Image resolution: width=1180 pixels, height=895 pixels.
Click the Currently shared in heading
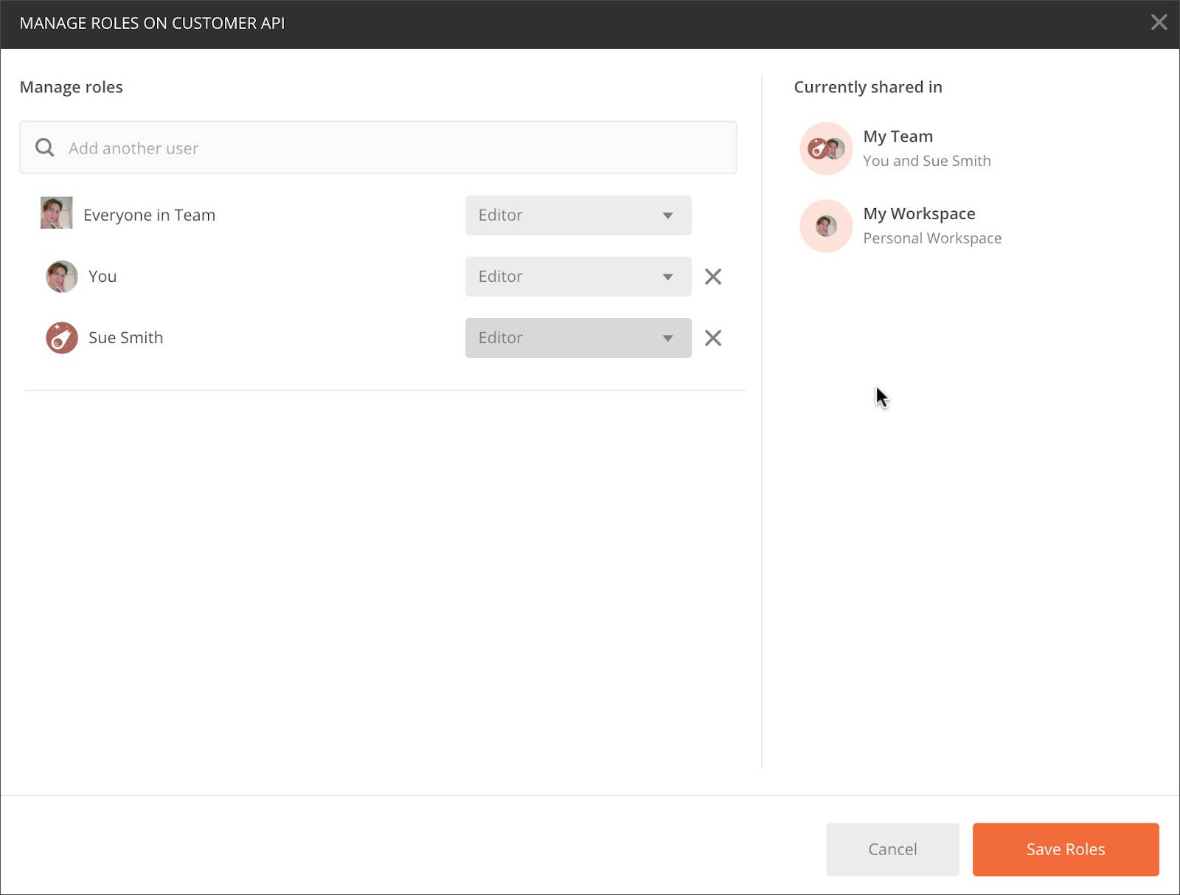coord(868,87)
